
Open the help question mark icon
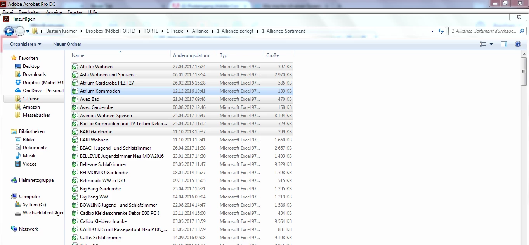click(518, 44)
